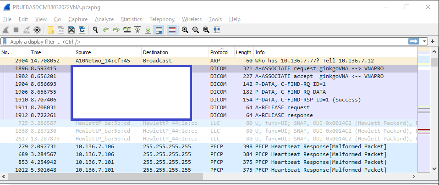This screenshot has height=185, width=439.
Task: Open the display filter bookmark menu
Action: [5, 41]
